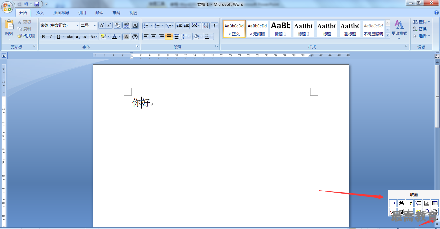Open borders dropdown arrow
The image size is (440, 229).
click(212, 36)
